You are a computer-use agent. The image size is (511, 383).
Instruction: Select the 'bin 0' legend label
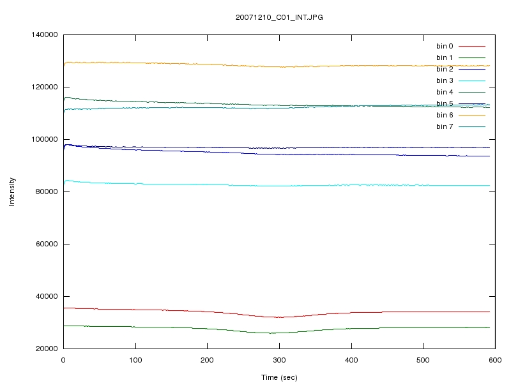[x=445, y=46]
